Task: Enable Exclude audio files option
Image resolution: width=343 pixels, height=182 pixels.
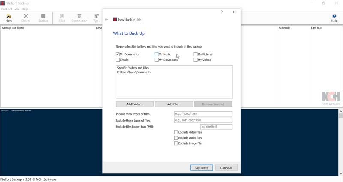Action: [x=176, y=137]
